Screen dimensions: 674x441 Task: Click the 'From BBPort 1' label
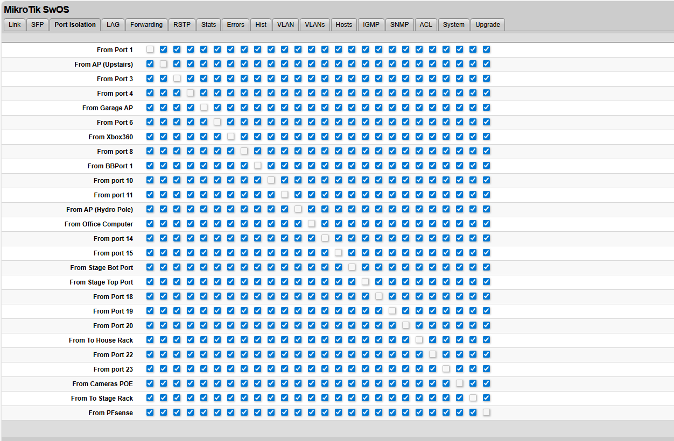click(x=110, y=166)
